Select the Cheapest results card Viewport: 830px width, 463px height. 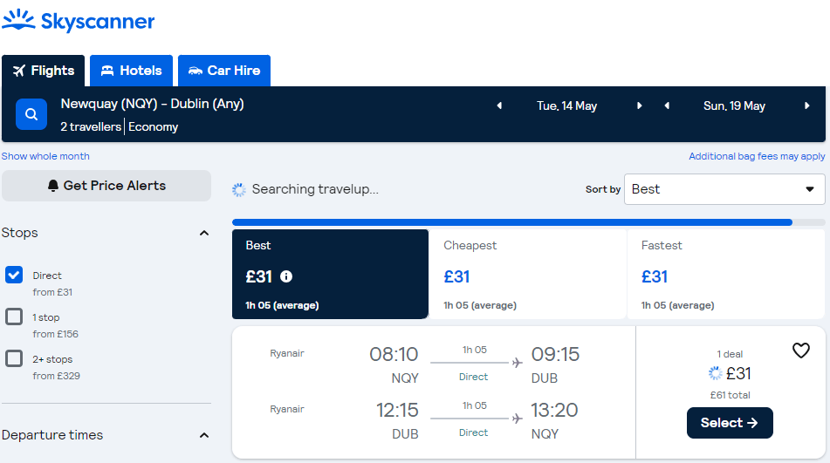(x=527, y=275)
